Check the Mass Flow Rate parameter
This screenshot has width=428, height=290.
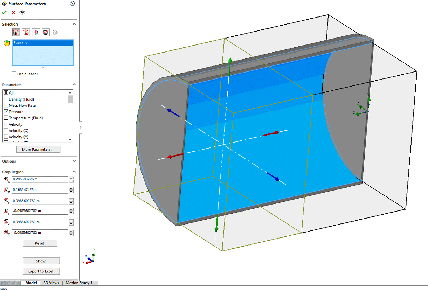(x=6, y=105)
